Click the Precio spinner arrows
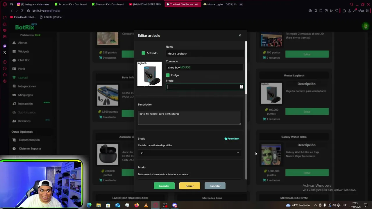 (242, 87)
